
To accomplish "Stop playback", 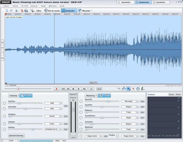I will coord(73,89).
